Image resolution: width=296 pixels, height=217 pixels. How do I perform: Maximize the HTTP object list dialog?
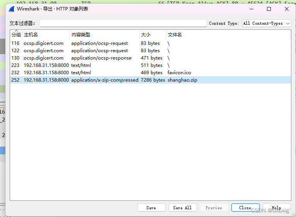(x=269, y=9)
